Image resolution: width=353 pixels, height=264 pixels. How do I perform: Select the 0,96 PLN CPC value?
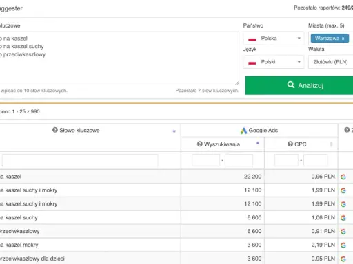coord(323,177)
